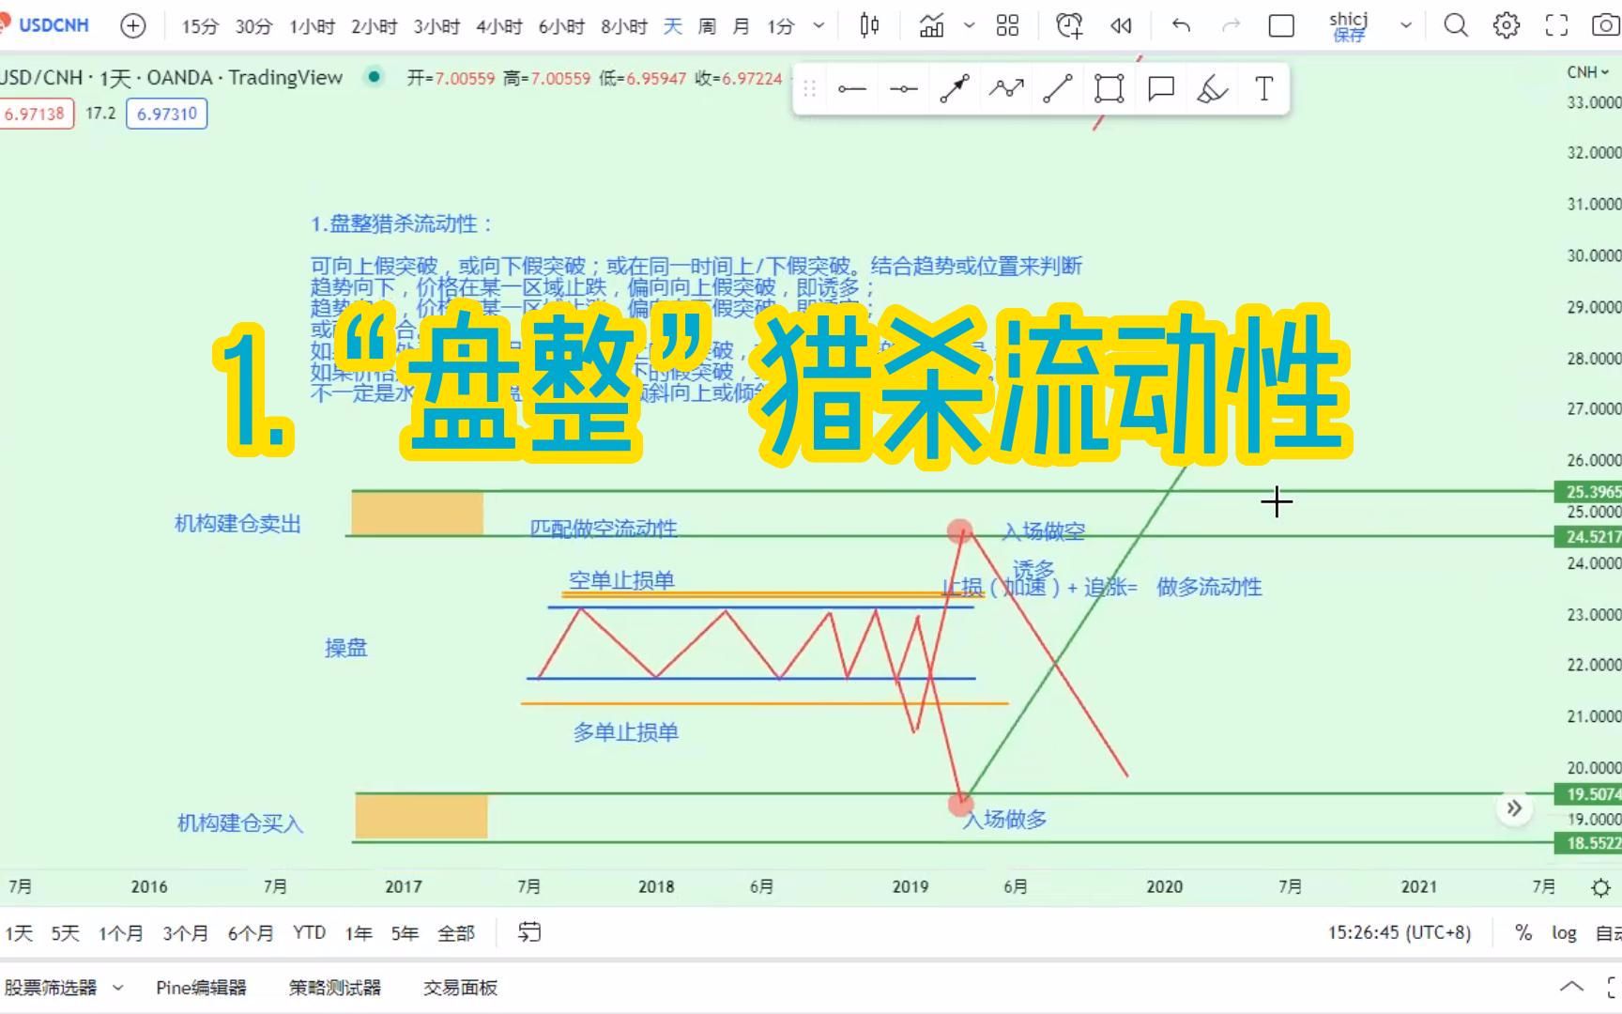Viewport: 1622px width, 1014px height.
Task: Select the horizontal ray drawing tool
Action: coord(903,89)
